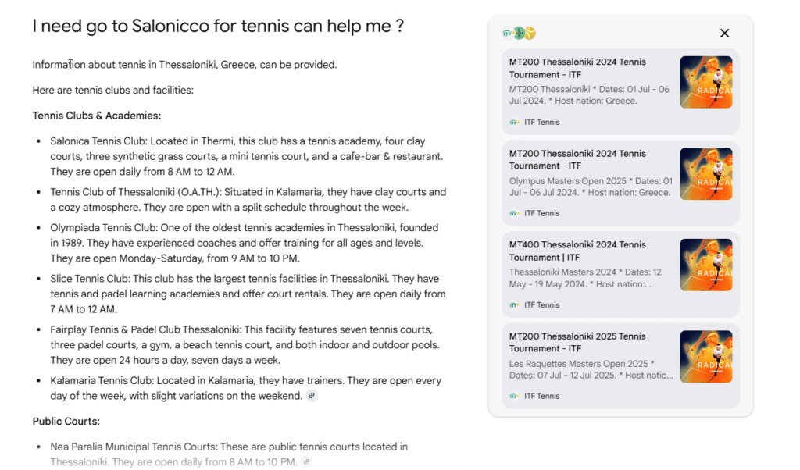Click the Public Courts heading
The height and width of the screenshot is (470, 800).
[66, 422]
